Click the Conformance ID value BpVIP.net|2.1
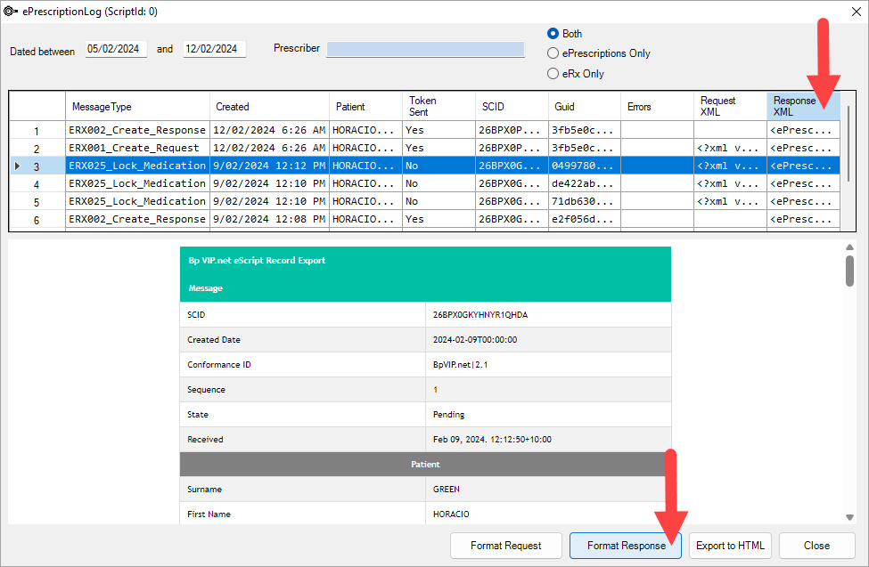Screen dimensions: 869x567 [x=460, y=364]
